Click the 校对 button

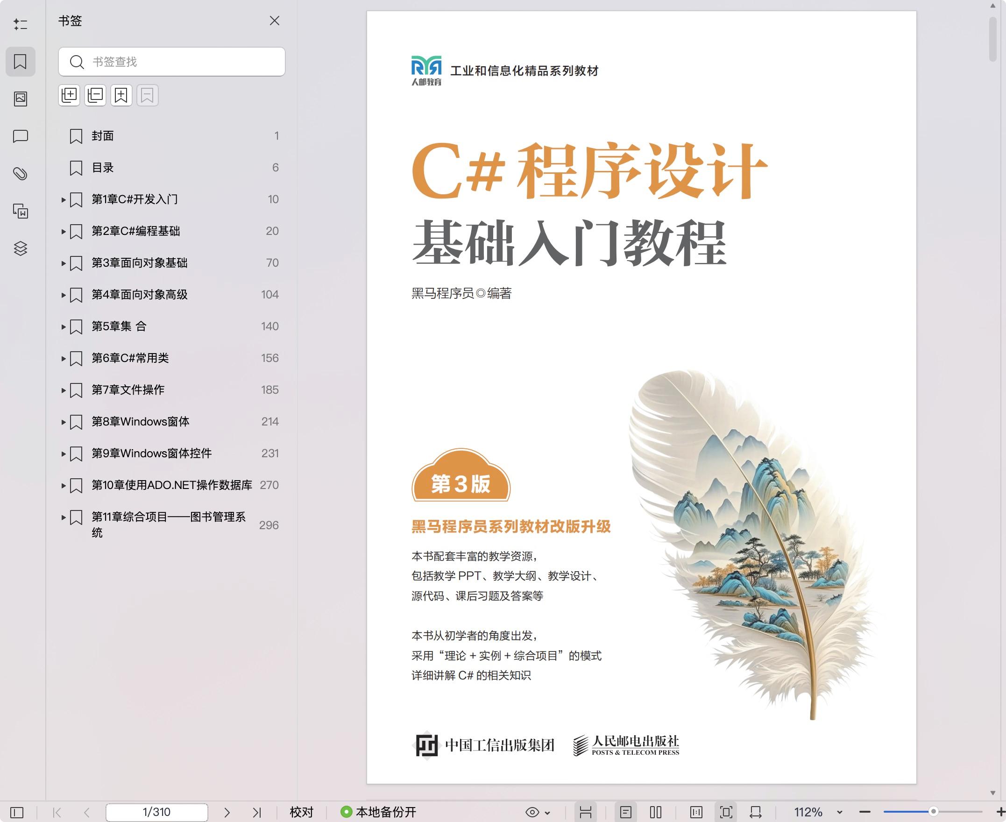302,813
